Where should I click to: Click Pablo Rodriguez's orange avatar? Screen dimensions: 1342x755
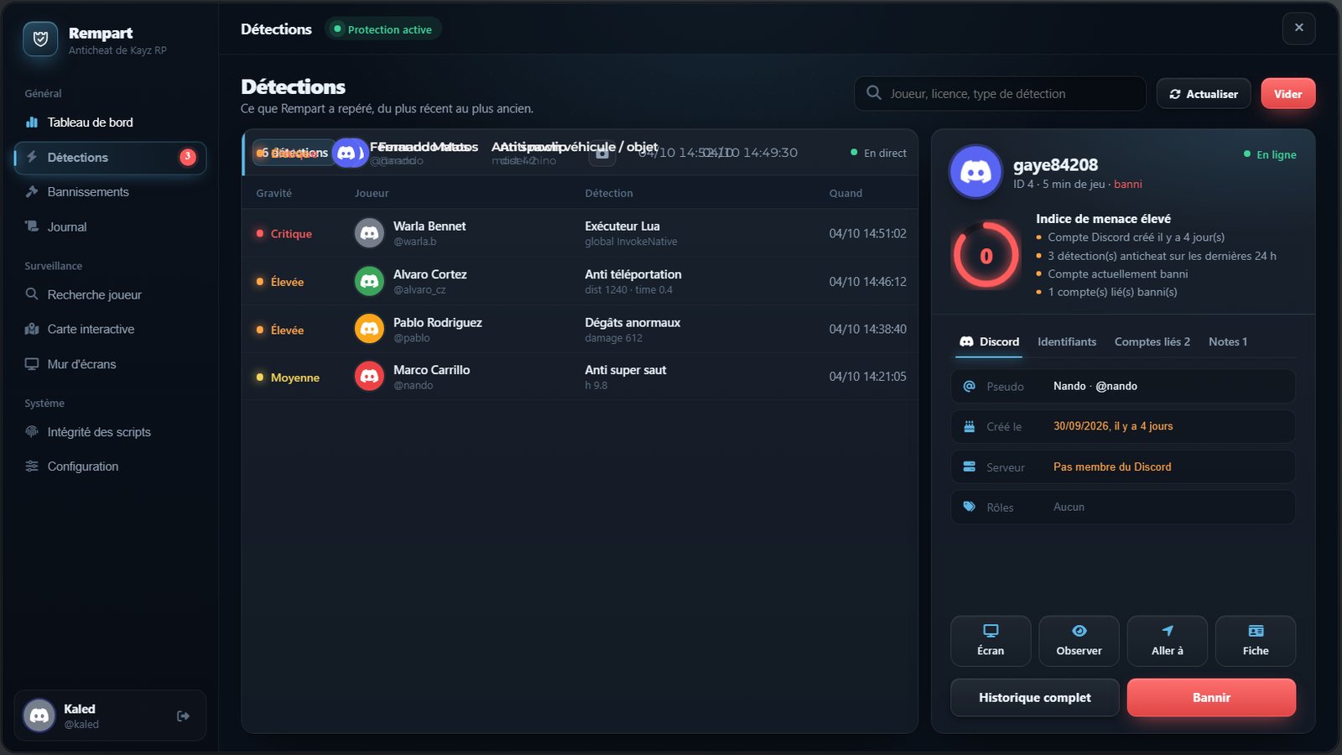[x=369, y=330]
